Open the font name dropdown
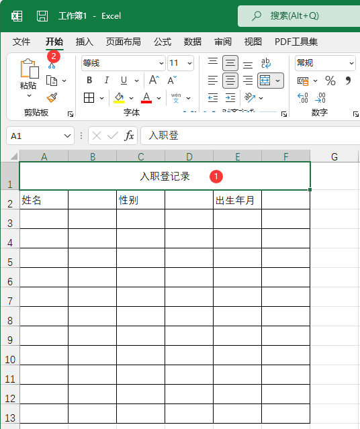The height and width of the screenshot is (429, 360). click(x=161, y=63)
